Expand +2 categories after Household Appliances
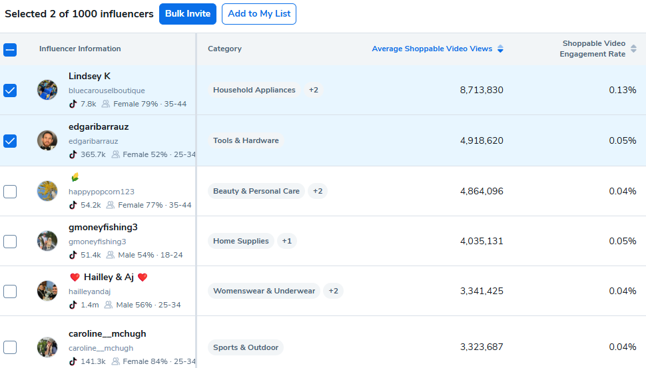This screenshot has height=368, width=646. click(x=313, y=90)
